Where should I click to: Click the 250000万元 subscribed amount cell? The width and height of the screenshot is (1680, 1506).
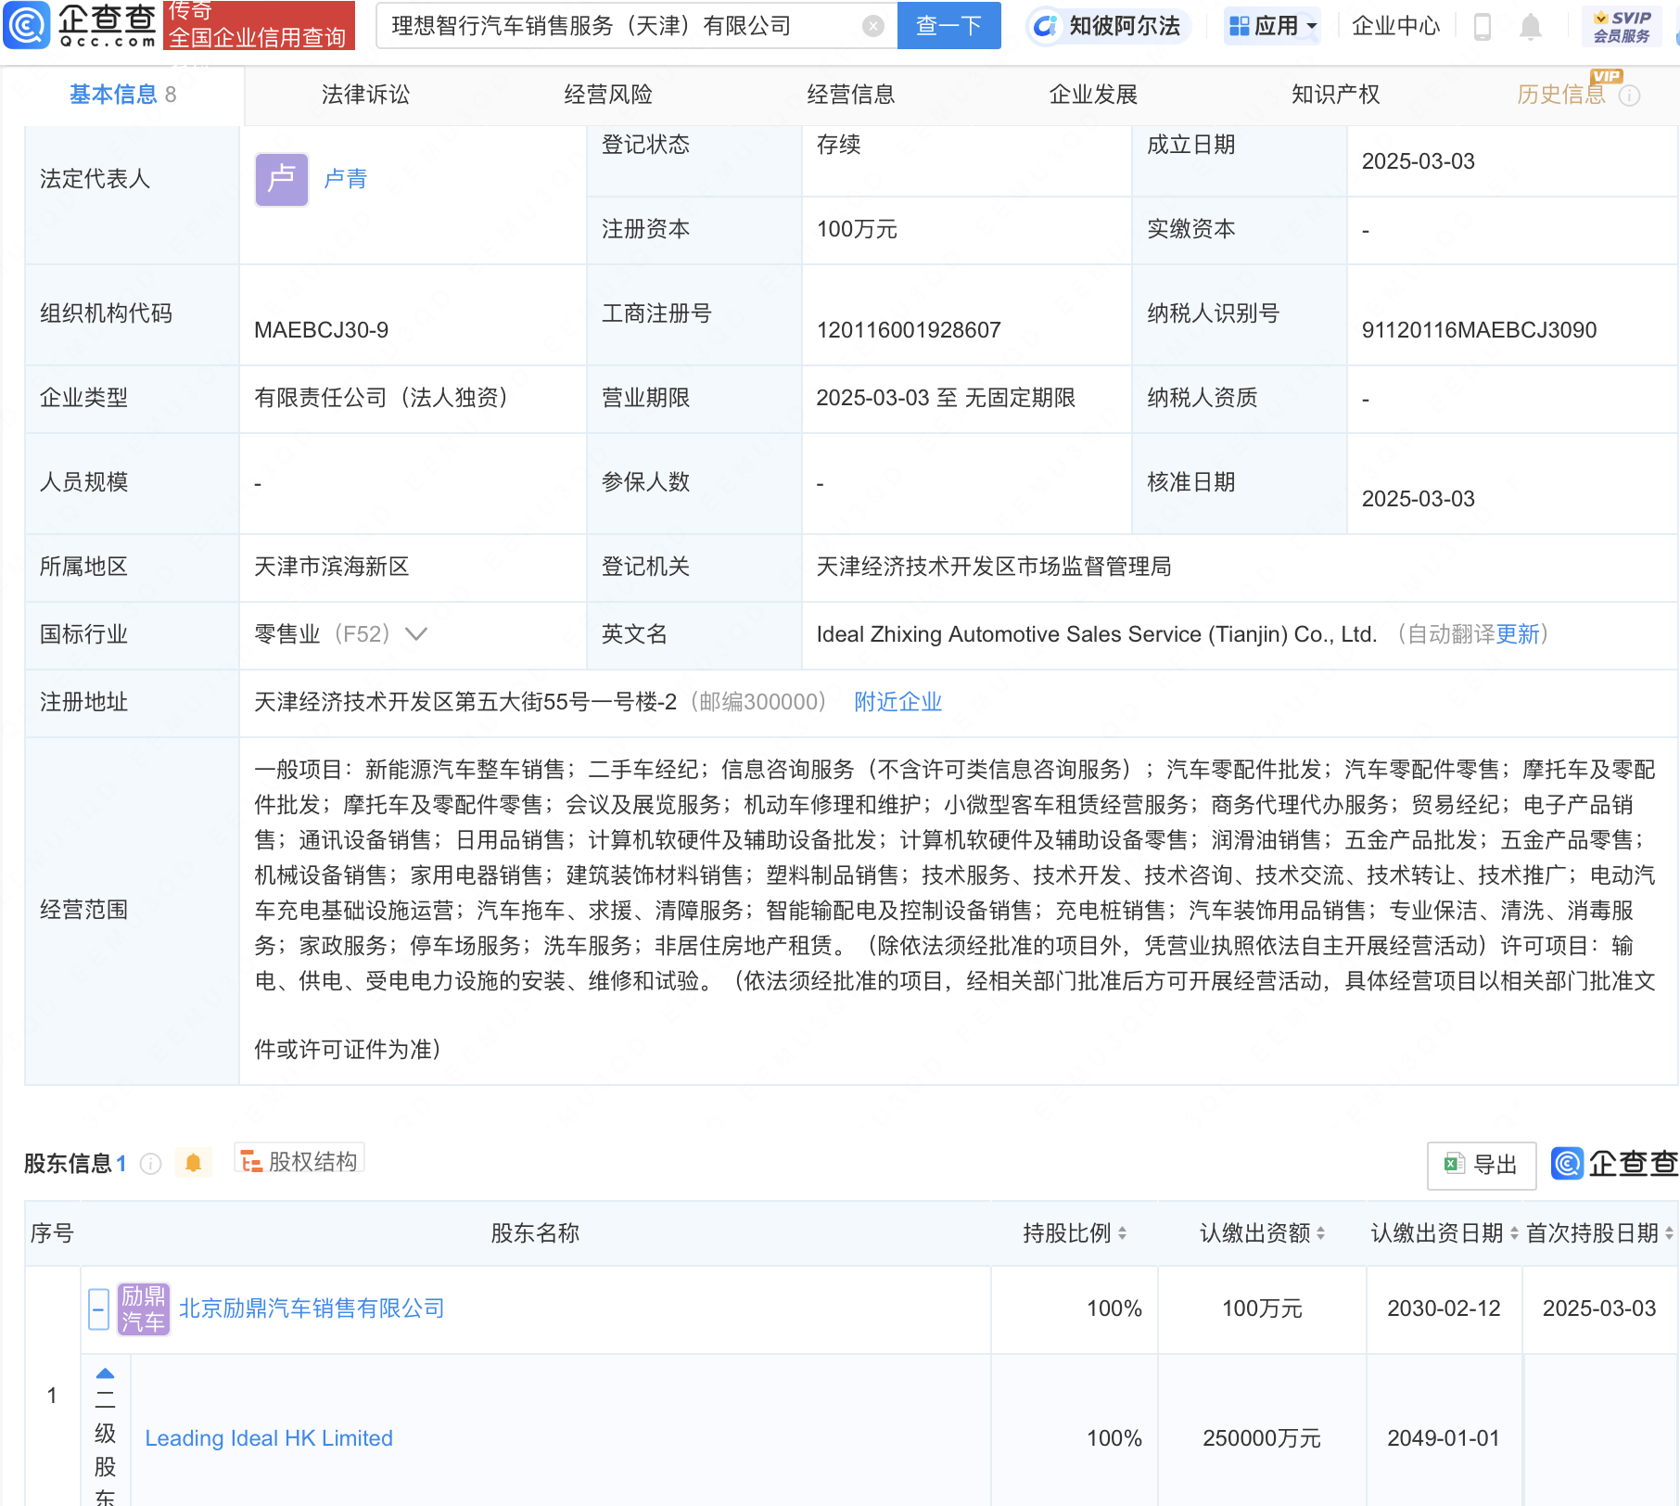click(1262, 1438)
